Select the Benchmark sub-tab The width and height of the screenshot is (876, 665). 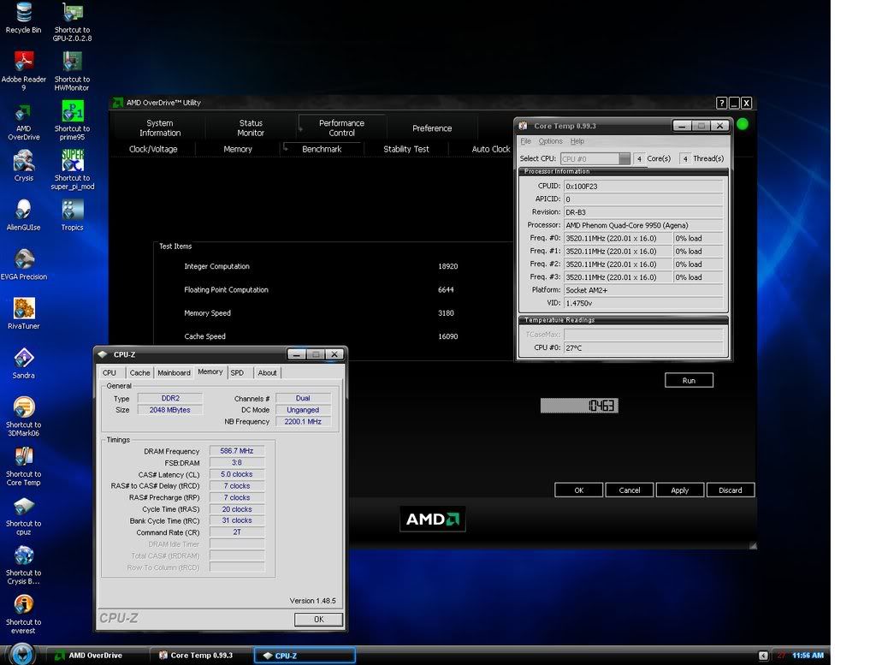pyautogui.click(x=322, y=149)
